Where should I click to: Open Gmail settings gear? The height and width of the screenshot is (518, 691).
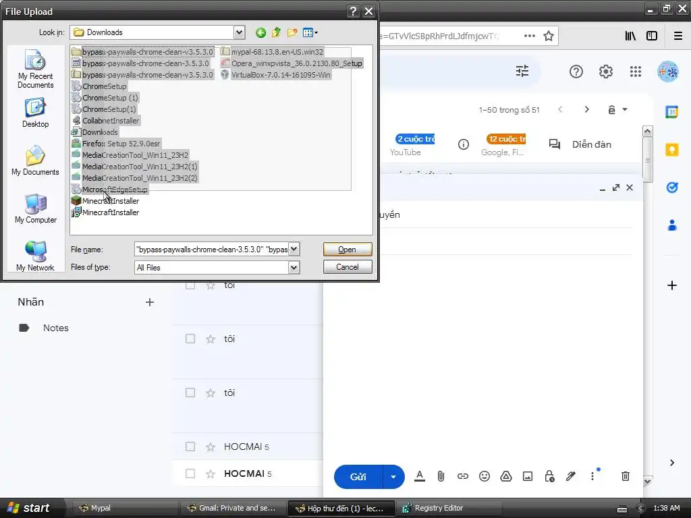pyautogui.click(x=606, y=71)
